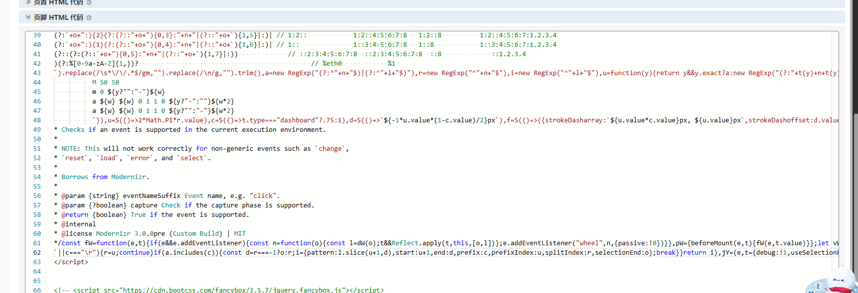Select line number 39 in the gutter
This screenshot has height=293, width=858.
[37, 35]
